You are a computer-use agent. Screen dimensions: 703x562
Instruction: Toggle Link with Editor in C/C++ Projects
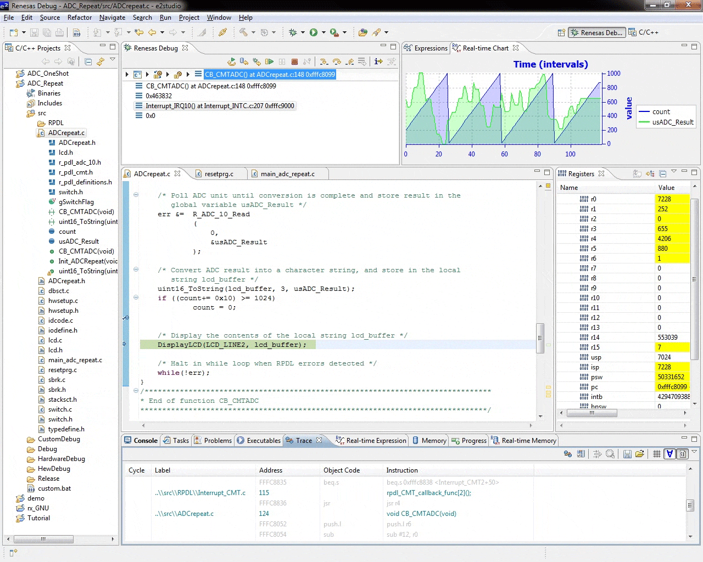coord(101,61)
